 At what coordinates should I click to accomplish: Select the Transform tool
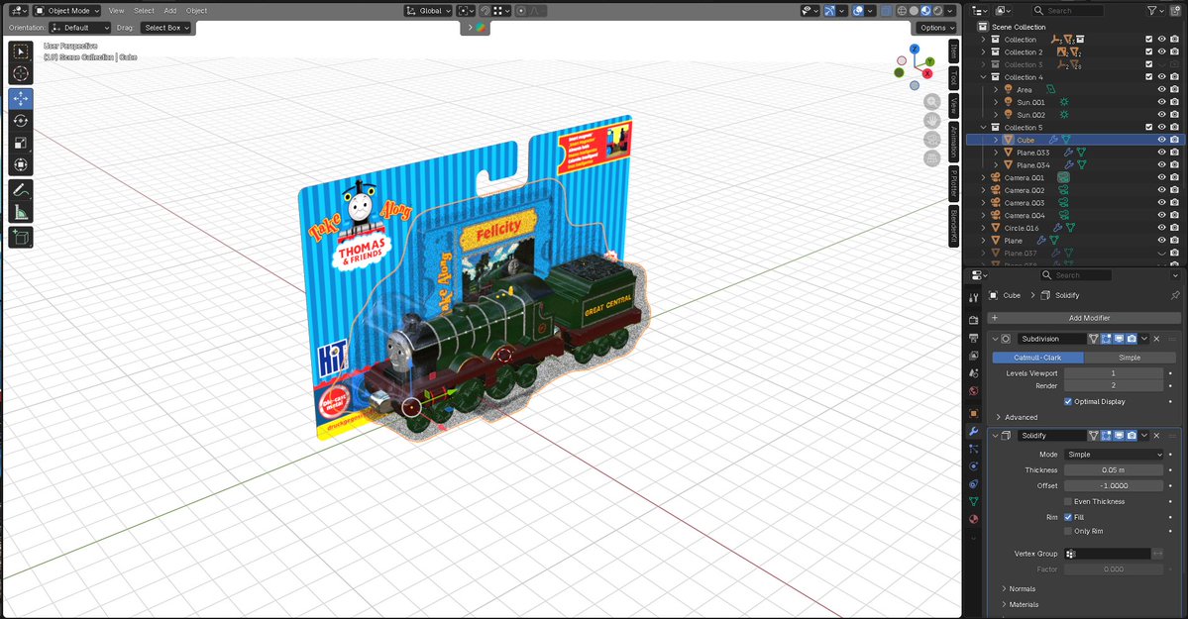21,164
